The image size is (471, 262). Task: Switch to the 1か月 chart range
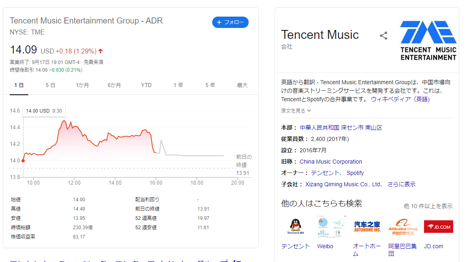pyautogui.click(x=82, y=85)
